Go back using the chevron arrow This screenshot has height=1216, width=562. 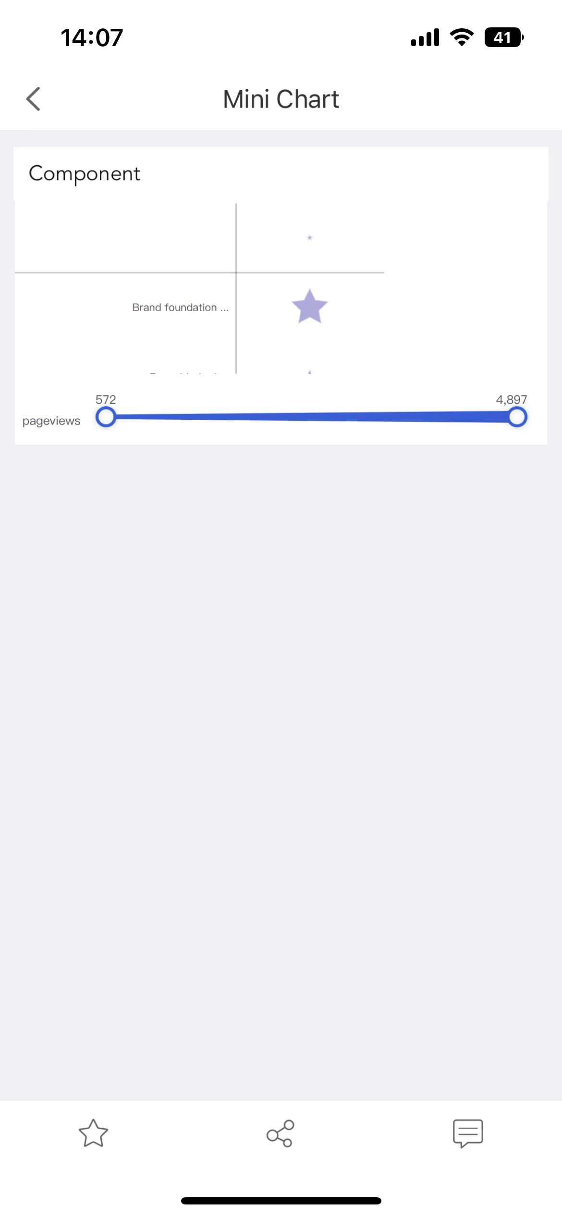pyautogui.click(x=34, y=98)
